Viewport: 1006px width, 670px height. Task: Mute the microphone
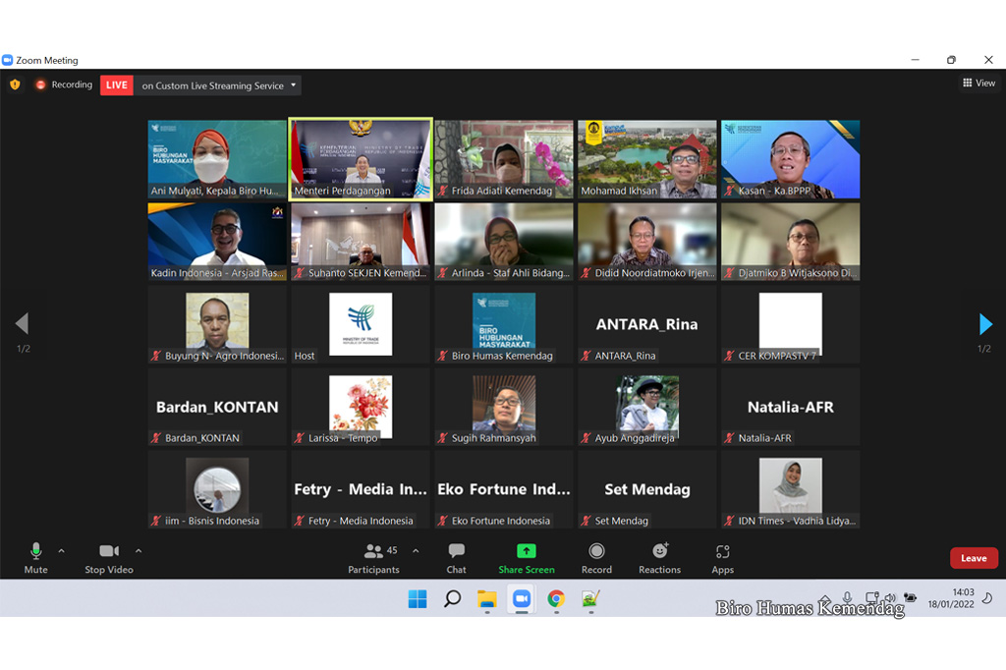click(35, 557)
